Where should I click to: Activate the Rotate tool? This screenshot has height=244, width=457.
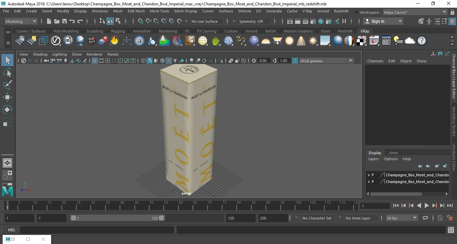click(x=7, y=110)
